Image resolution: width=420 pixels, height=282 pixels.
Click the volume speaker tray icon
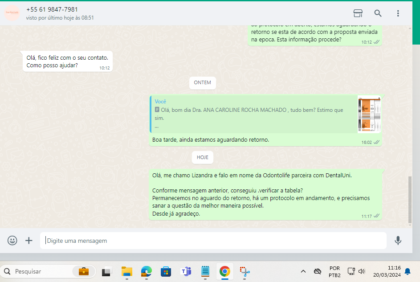tap(362, 271)
